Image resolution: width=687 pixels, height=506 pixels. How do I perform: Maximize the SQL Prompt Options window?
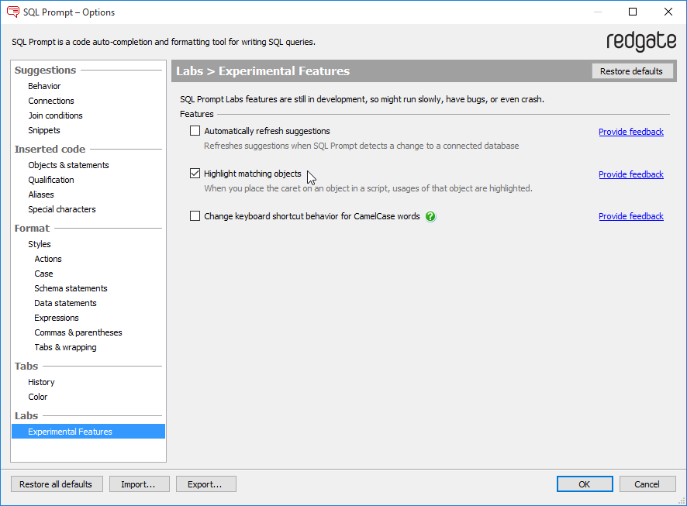coord(633,12)
